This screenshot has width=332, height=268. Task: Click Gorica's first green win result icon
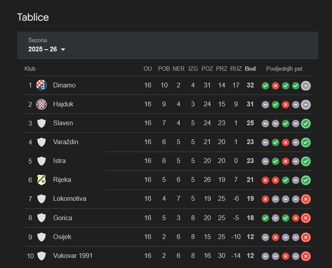pos(265,218)
